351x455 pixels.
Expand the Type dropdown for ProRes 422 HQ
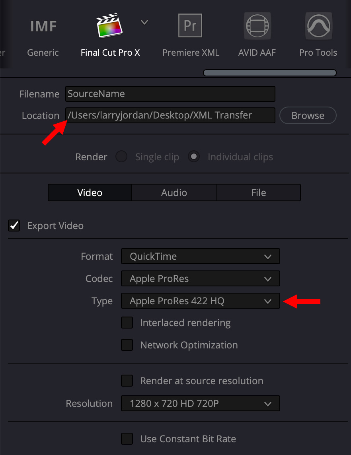200,301
